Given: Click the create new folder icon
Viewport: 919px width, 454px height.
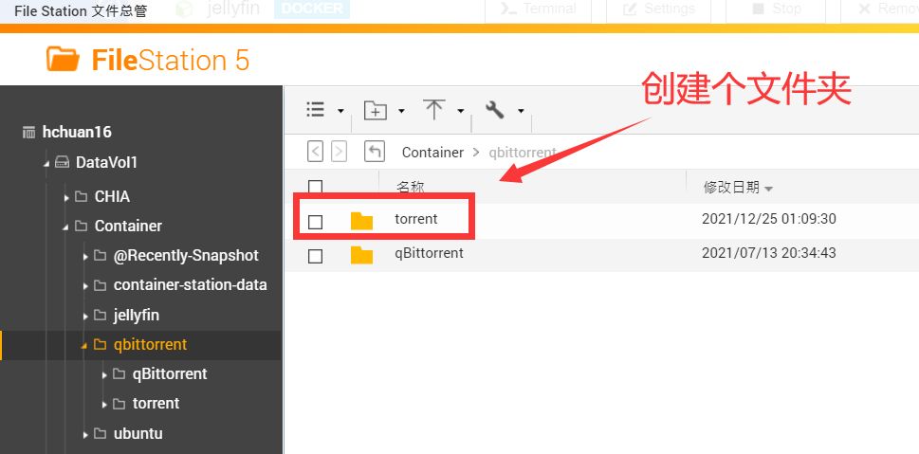Looking at the screenshot, I should [376, 110].
